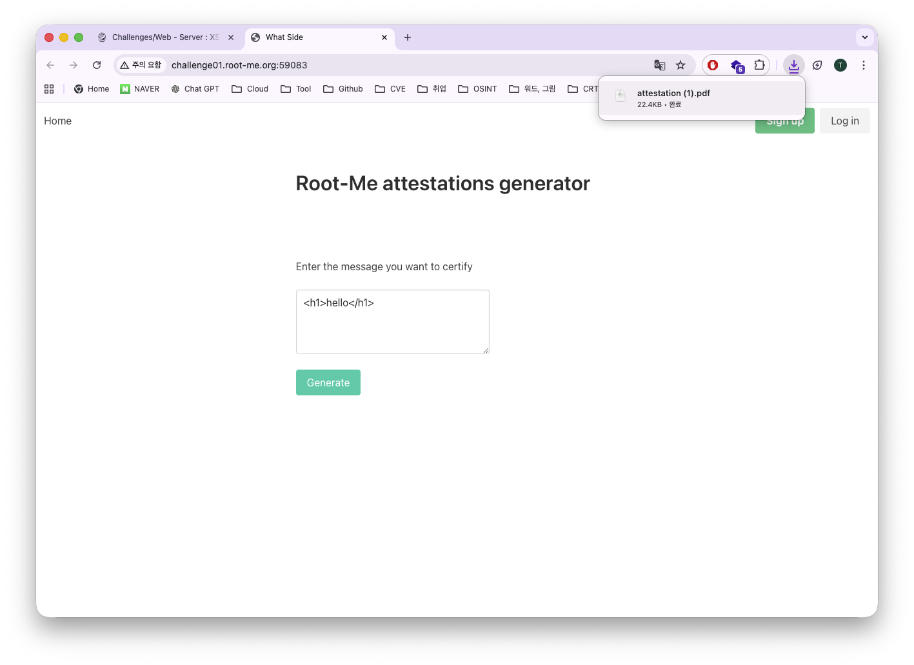Expand the 워드, 그림 bookmark folder
The image size is (914, 665).
(x=532, y=89)
